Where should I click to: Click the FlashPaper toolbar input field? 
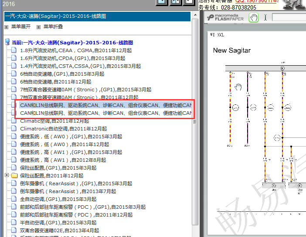289,17
